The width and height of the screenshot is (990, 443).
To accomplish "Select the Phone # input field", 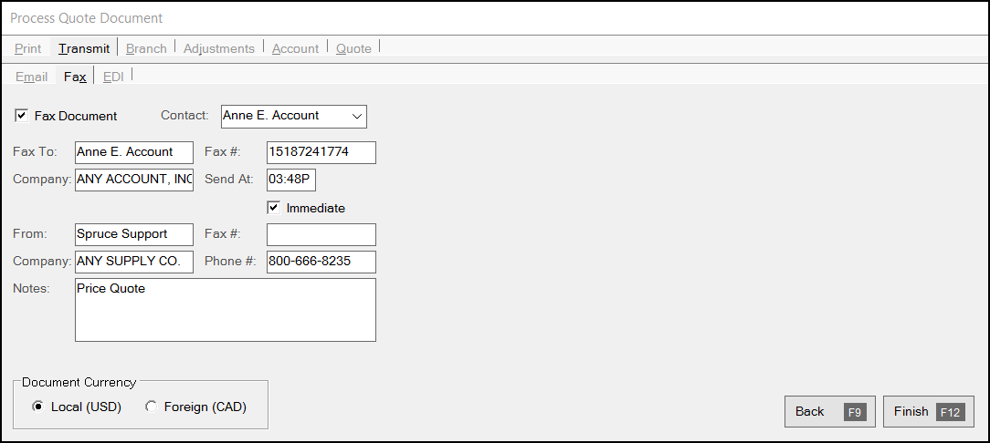I will point(321,262).
